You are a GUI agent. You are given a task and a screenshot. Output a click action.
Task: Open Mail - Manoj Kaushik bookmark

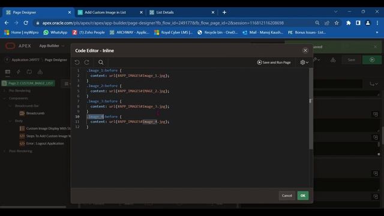tap(263, 32)
